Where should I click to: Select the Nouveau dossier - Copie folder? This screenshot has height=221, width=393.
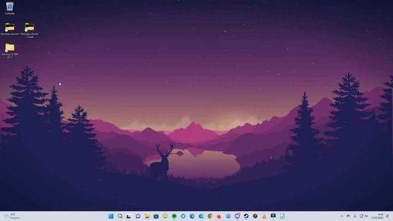[x=29, y=30]
